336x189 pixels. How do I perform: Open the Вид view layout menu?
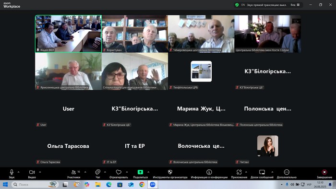pos(295,5)
